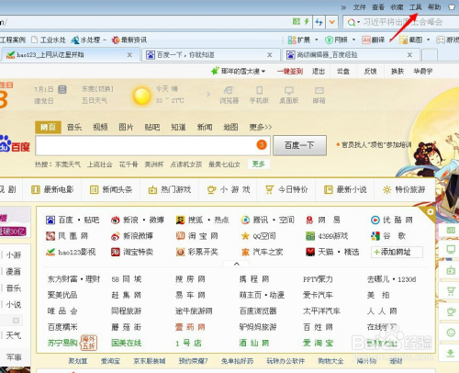The height and width of the screenshot is (373, 459).
Task: Click the lightning speed-mode icon
Action: (x=307, y=21)
